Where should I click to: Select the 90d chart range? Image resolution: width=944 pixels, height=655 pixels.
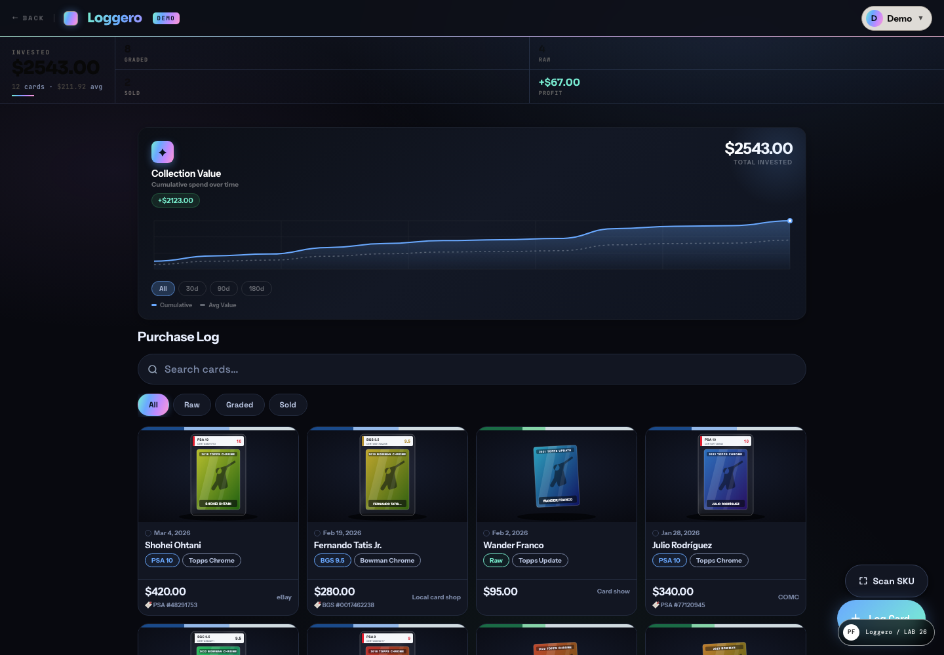pyautogui.click(x=224, y=288)
